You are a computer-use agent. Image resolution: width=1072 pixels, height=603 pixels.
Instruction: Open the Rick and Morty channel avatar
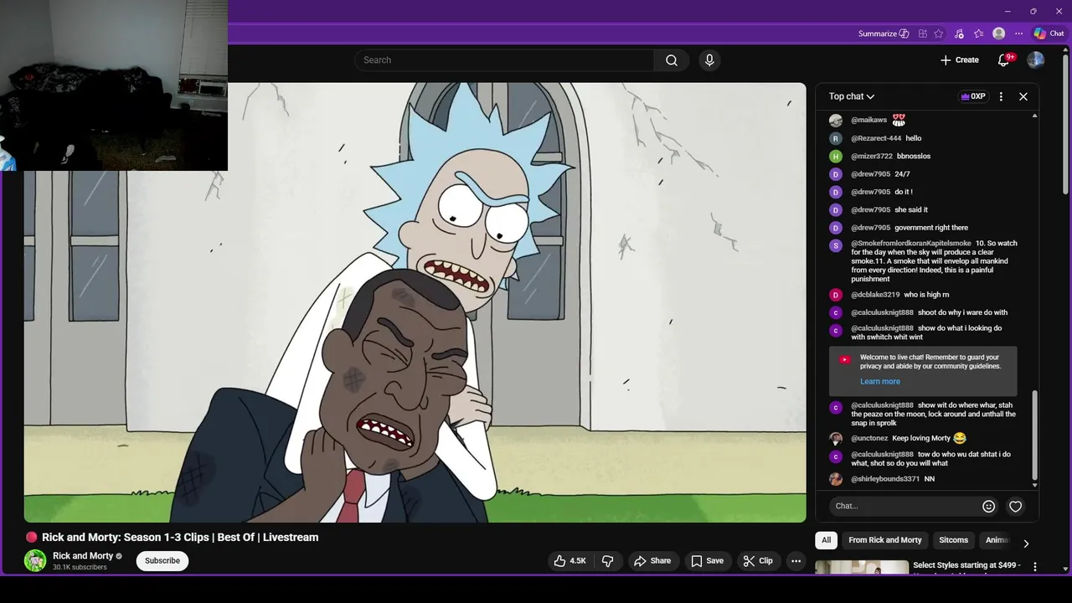35,560
